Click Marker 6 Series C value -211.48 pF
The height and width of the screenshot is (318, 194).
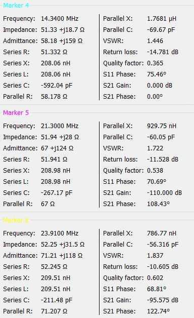click(x=57, y=300)
